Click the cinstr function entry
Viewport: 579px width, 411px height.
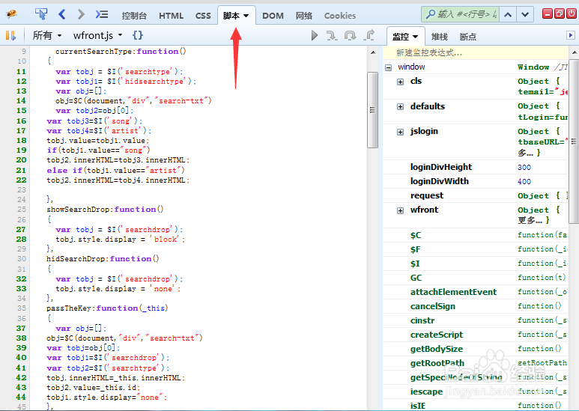422,320
